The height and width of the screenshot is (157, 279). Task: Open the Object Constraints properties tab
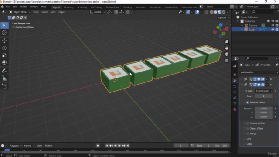(235, 98)
